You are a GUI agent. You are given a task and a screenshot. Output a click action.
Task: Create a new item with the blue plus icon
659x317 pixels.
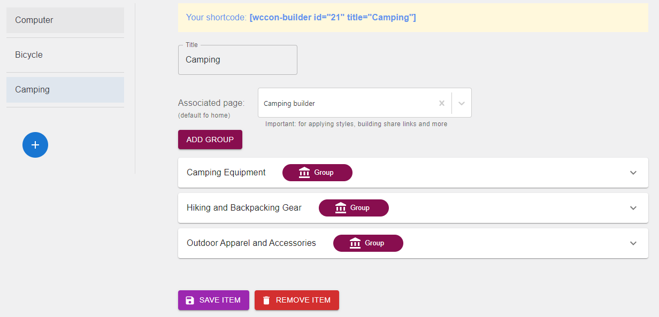[x=35, y=144]
